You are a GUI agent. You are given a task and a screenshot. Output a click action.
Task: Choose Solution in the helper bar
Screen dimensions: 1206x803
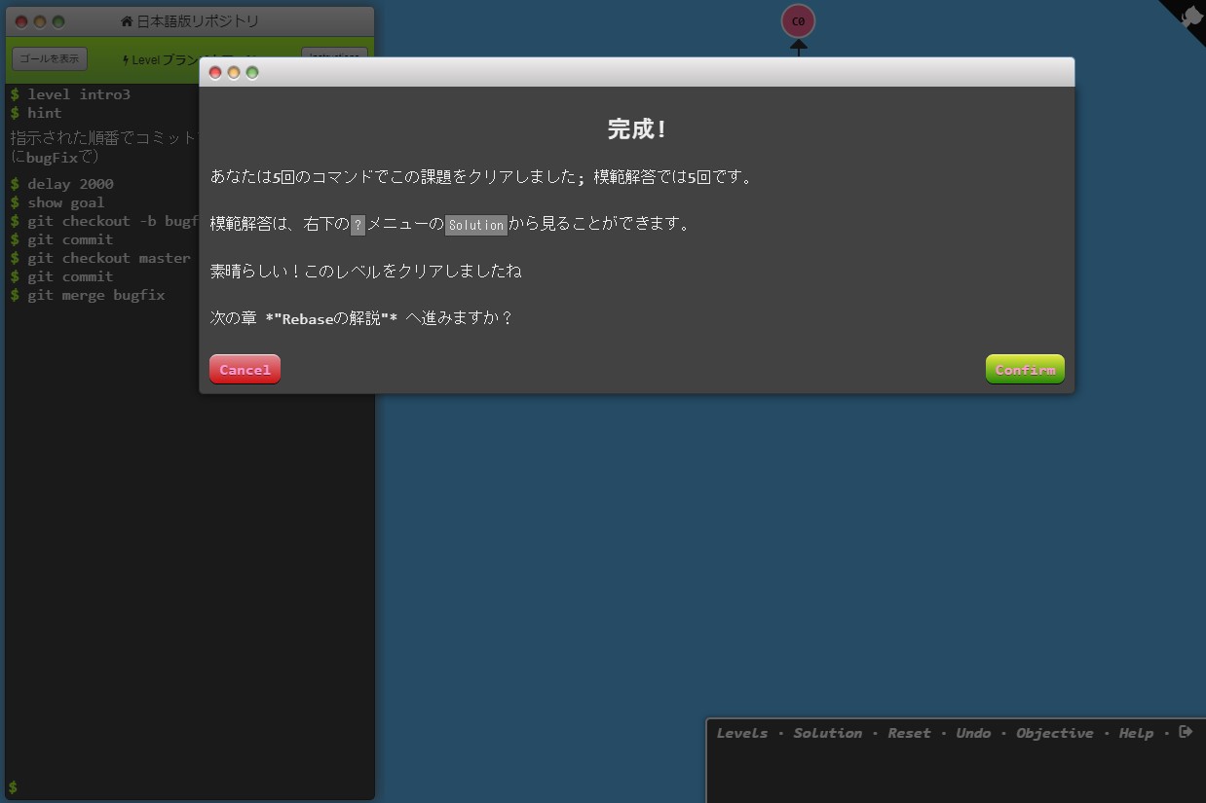(x=827, y=733)
